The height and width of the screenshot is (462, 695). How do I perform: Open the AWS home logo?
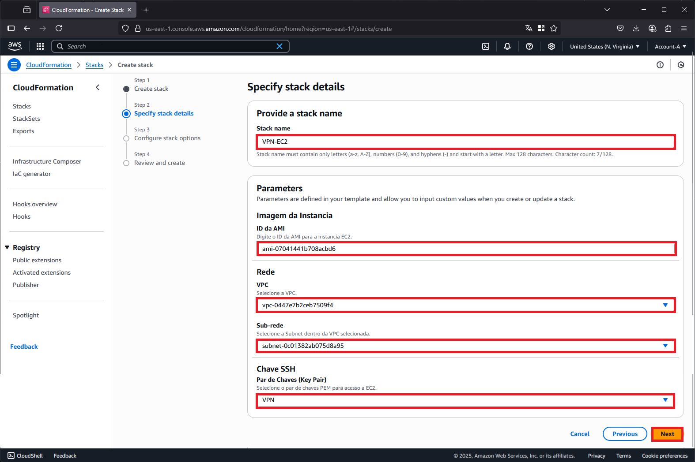point(15,46)
